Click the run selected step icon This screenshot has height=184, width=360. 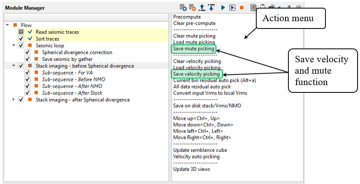pyautogui.click(x=232, y=7)
